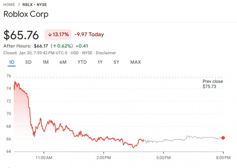Click the red down-arrow percentage badge

click(58, 35)
